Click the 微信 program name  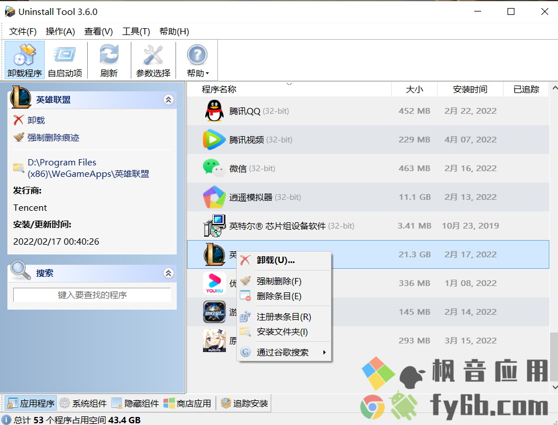point(238,168)
